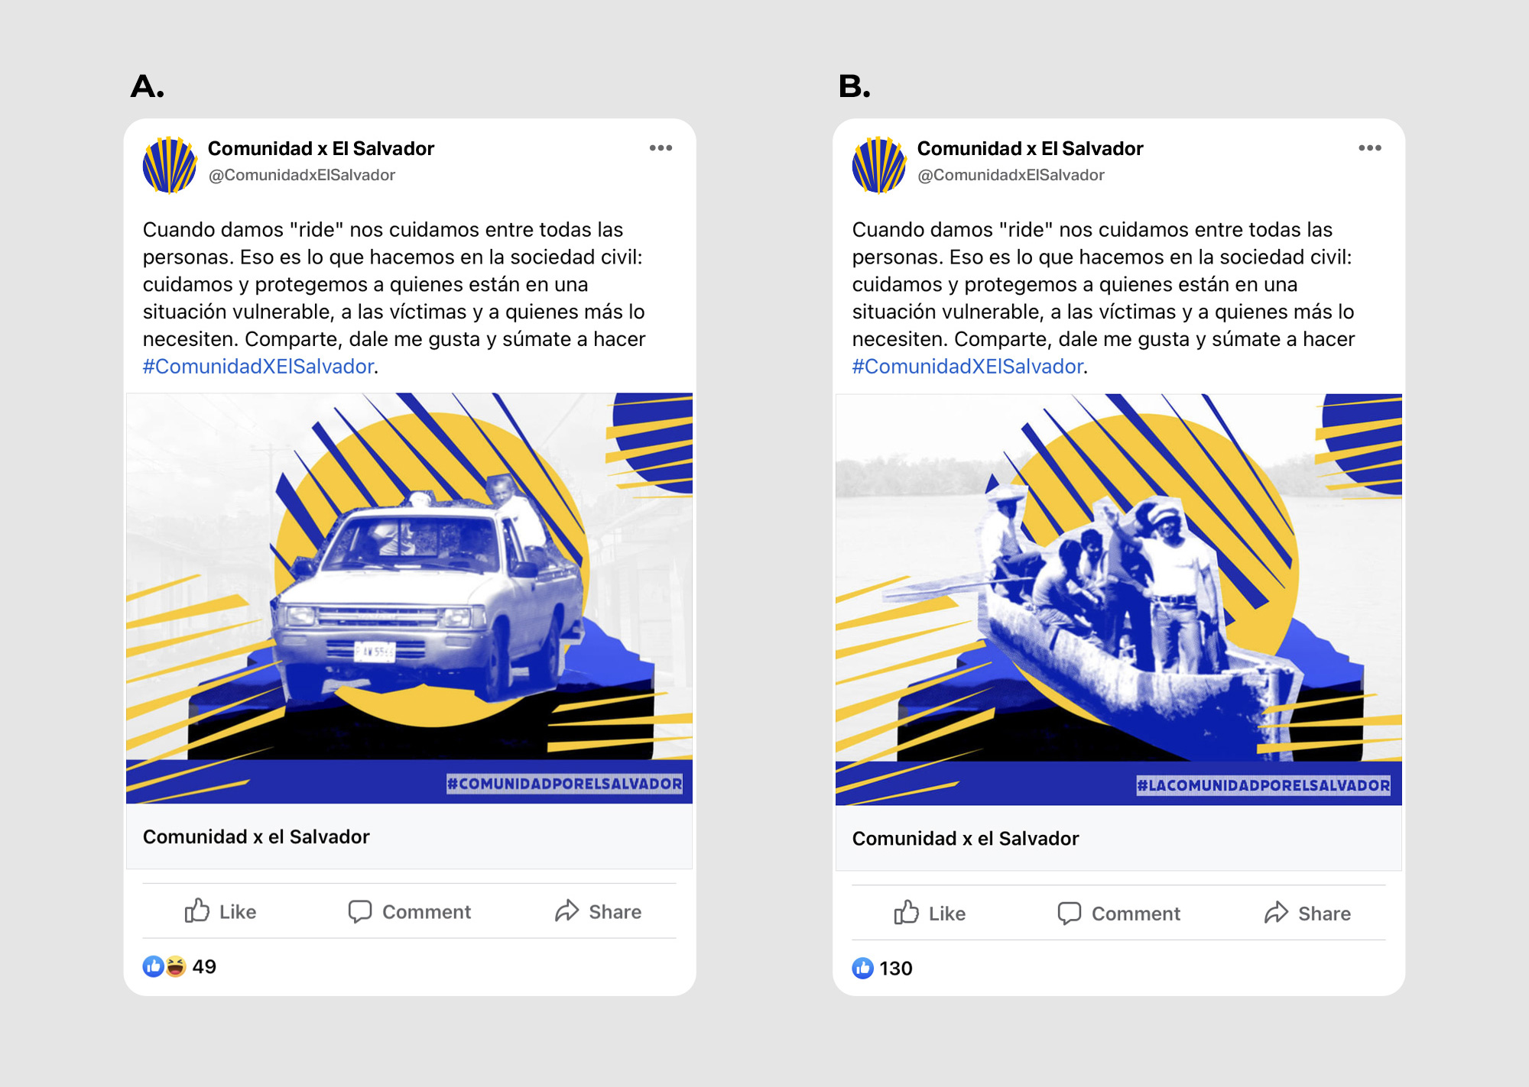Open the @ComunidadxElSalvador handle on post B
This screenshot has height=1087, width=1529.
click(1011, 175)
